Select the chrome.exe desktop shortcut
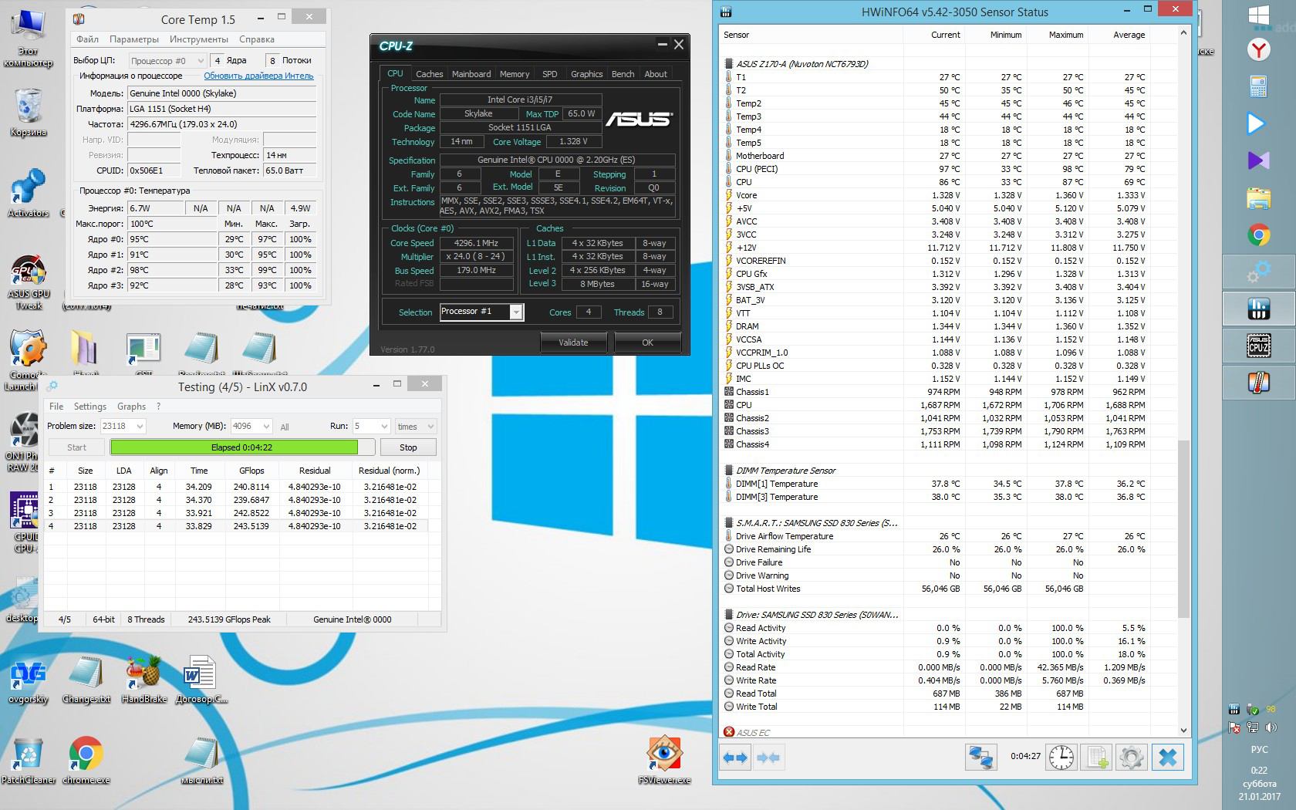 (86, 761)
